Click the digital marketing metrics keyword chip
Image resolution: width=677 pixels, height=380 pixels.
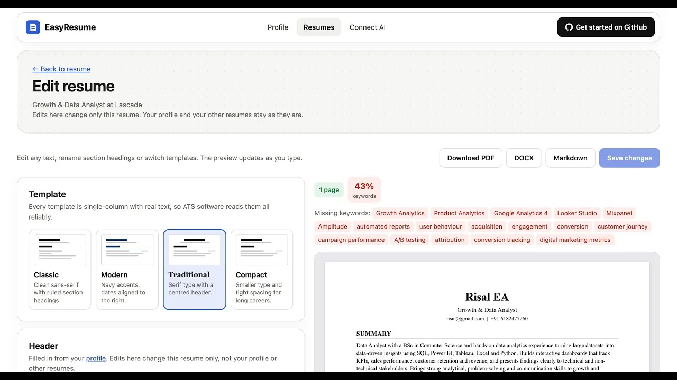tap(575, 240)
